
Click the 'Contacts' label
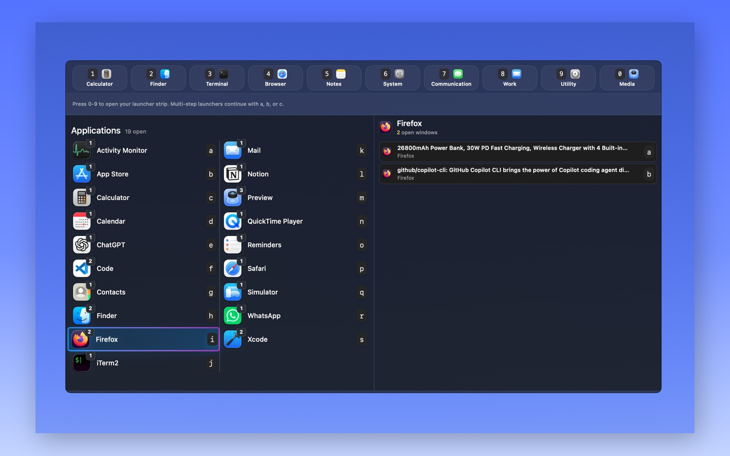point(111,292)
